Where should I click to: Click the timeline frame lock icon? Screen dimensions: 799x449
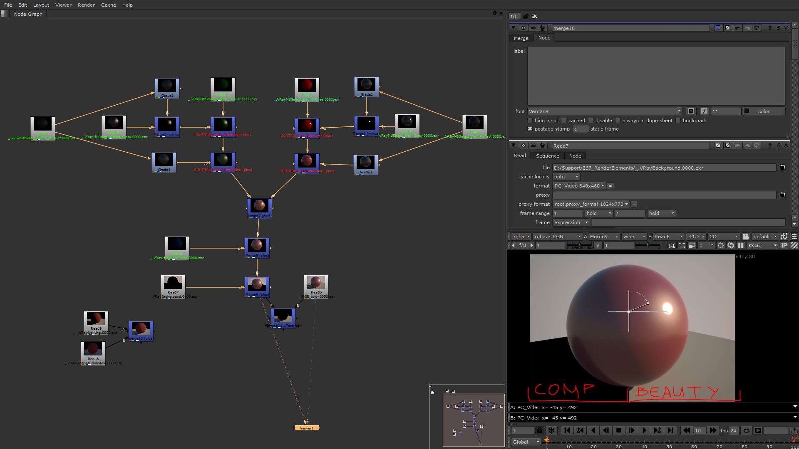(x=540, y=430)
